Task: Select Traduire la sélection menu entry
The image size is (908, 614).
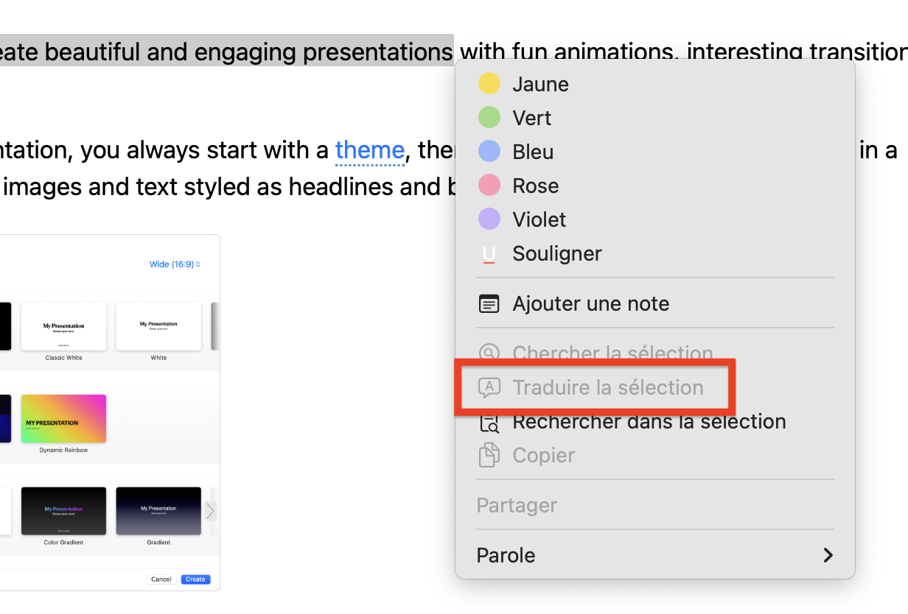Action: [x=607, y=387]
